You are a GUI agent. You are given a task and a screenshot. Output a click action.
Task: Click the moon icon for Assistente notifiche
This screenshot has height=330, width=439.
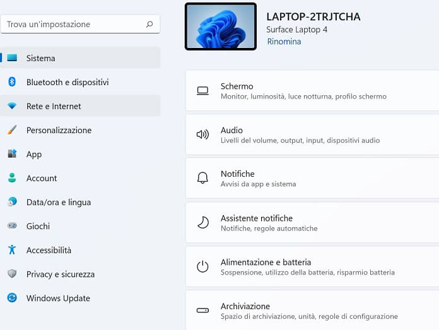203,223
